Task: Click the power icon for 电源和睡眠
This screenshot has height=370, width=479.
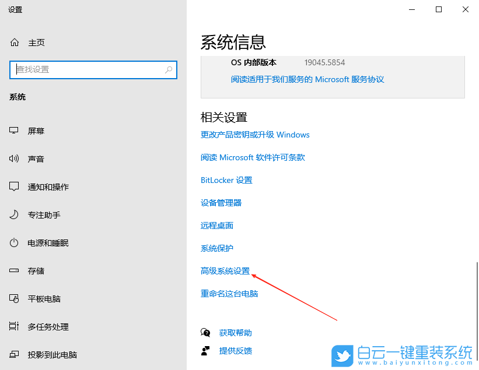Action: coord(13,242)
